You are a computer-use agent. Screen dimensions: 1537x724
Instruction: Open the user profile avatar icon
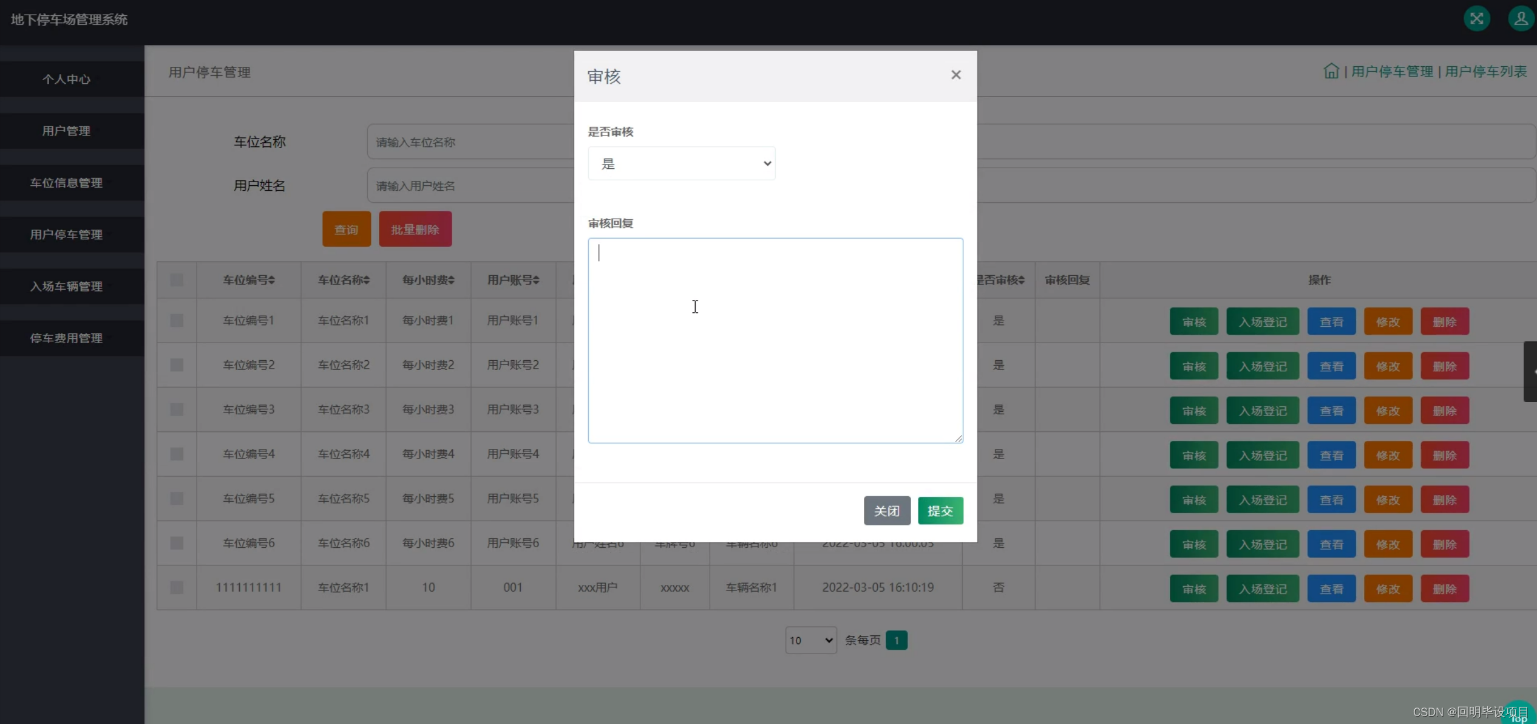pyautogui.click(x=1521, y=19)
